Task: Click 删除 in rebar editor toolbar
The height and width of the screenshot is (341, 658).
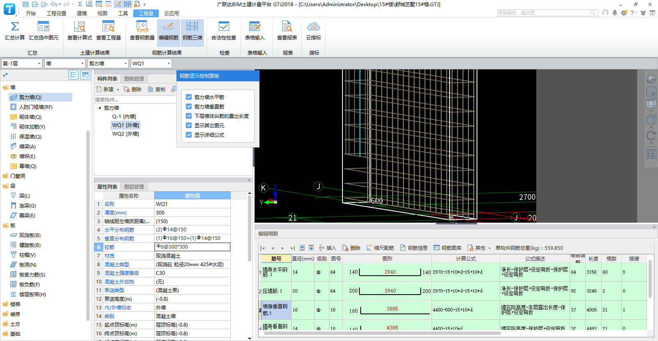Action: (352, 248)
